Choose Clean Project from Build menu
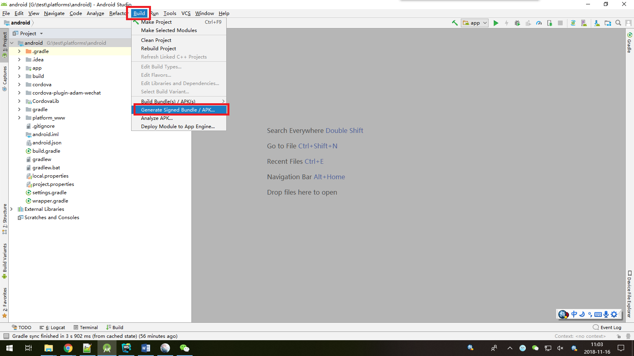 (x=179, y=40)
